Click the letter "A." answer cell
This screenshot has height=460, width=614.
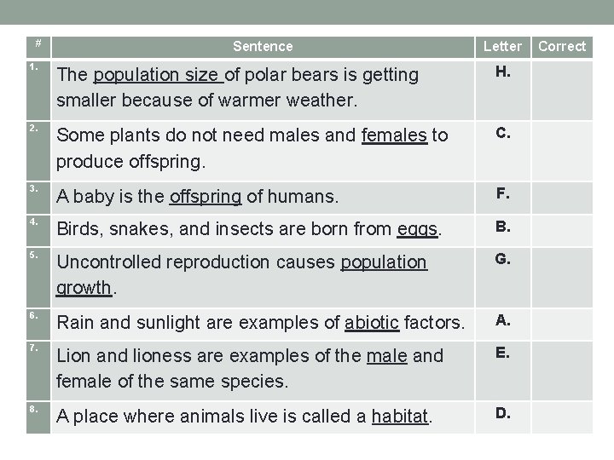[x=503, y=320]
